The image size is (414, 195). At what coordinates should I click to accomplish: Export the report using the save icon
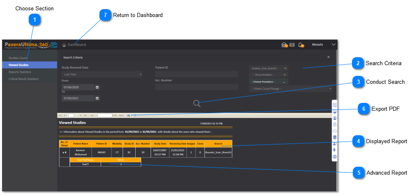pyautogui.click(x=129, y=115)
